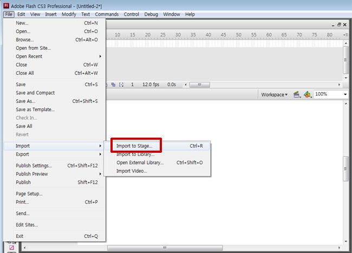Open the View menu
This screenshot has width=352, height=253.
click(x=35, y=15)
